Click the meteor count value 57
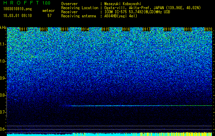Viewport: 215px width, 136px height. tap(50, 16)
